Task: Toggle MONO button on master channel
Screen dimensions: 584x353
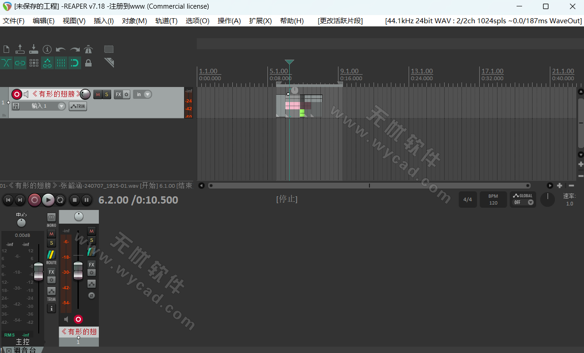Action: click(x=51, y=218)
